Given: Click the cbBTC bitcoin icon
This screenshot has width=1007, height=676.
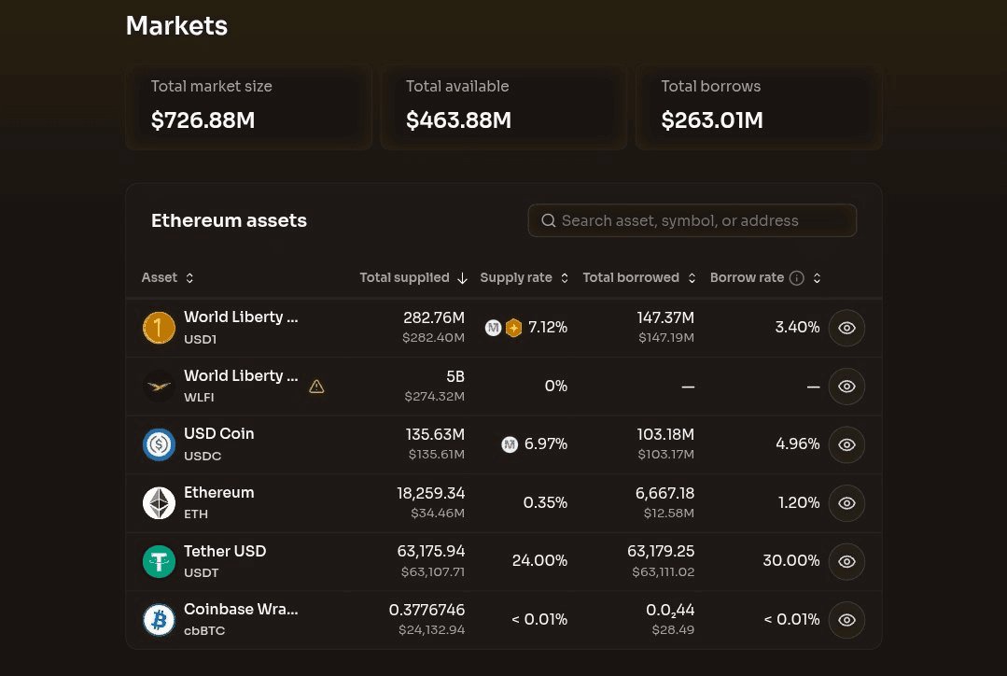Looking at the screenshot, I should click(x=159, y=619).
